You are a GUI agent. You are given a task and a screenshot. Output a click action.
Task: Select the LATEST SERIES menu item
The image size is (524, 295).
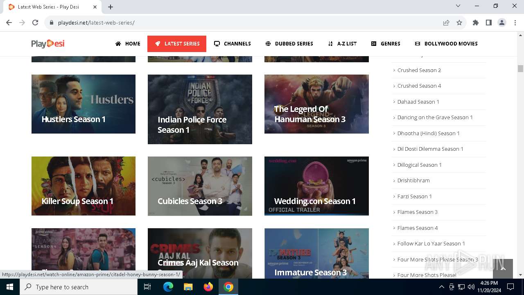(177, 43)
